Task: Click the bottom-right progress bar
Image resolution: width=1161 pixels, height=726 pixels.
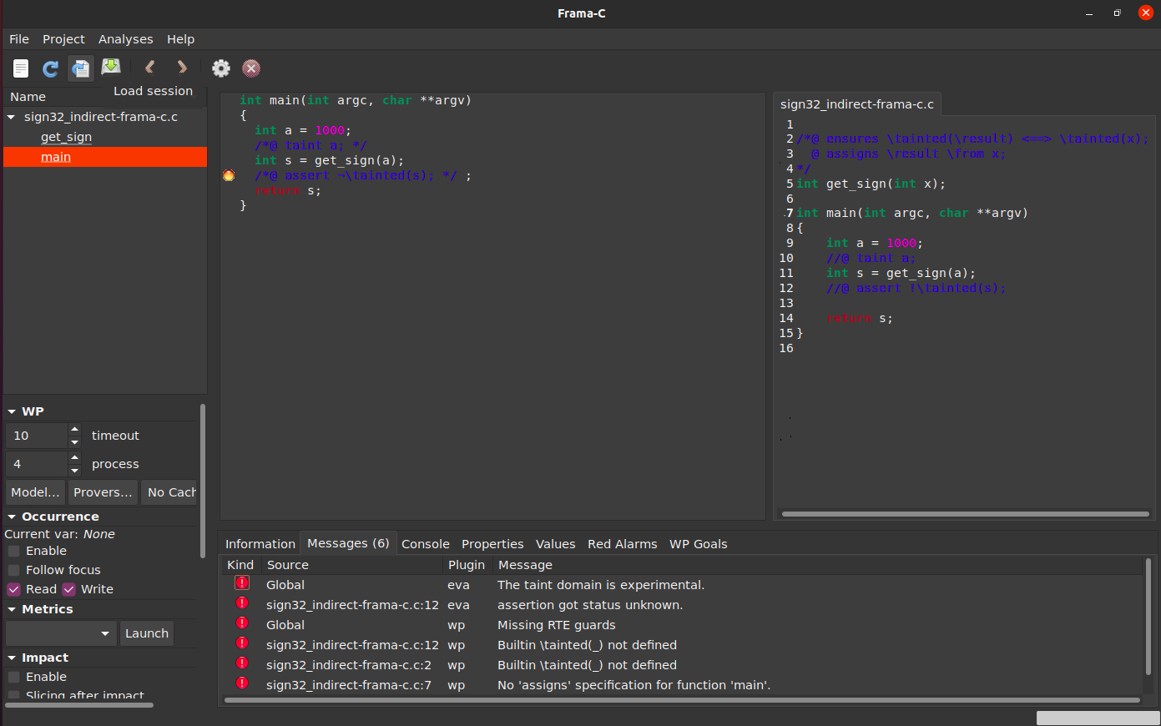Action: (1098, 718)
